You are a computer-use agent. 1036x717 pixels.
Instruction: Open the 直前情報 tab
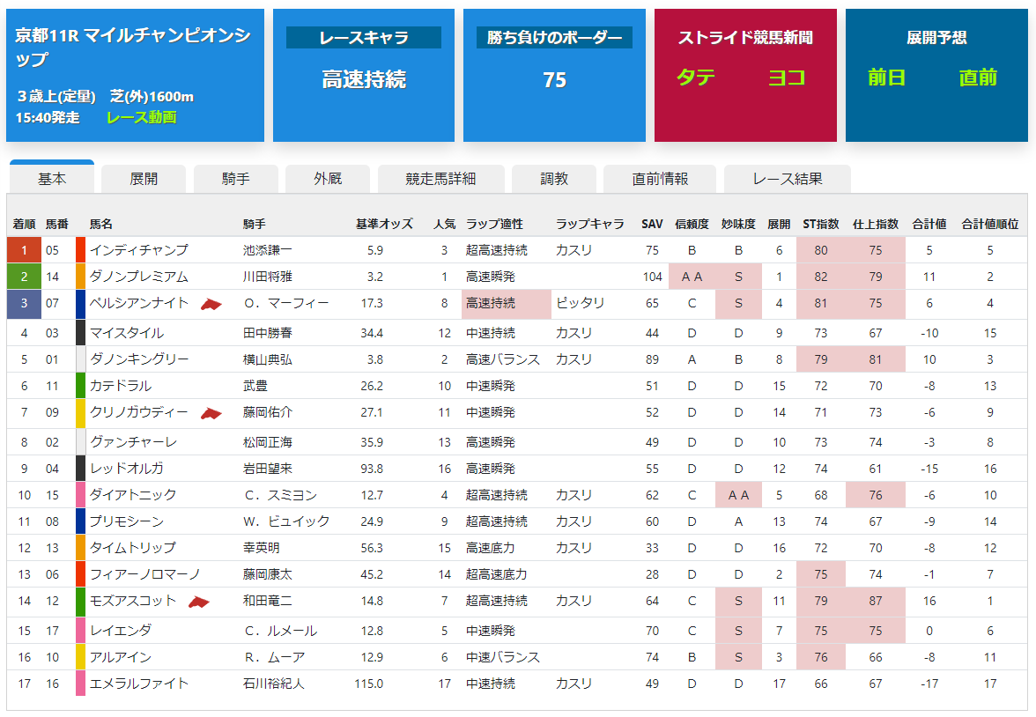click(x=659, y=179)
